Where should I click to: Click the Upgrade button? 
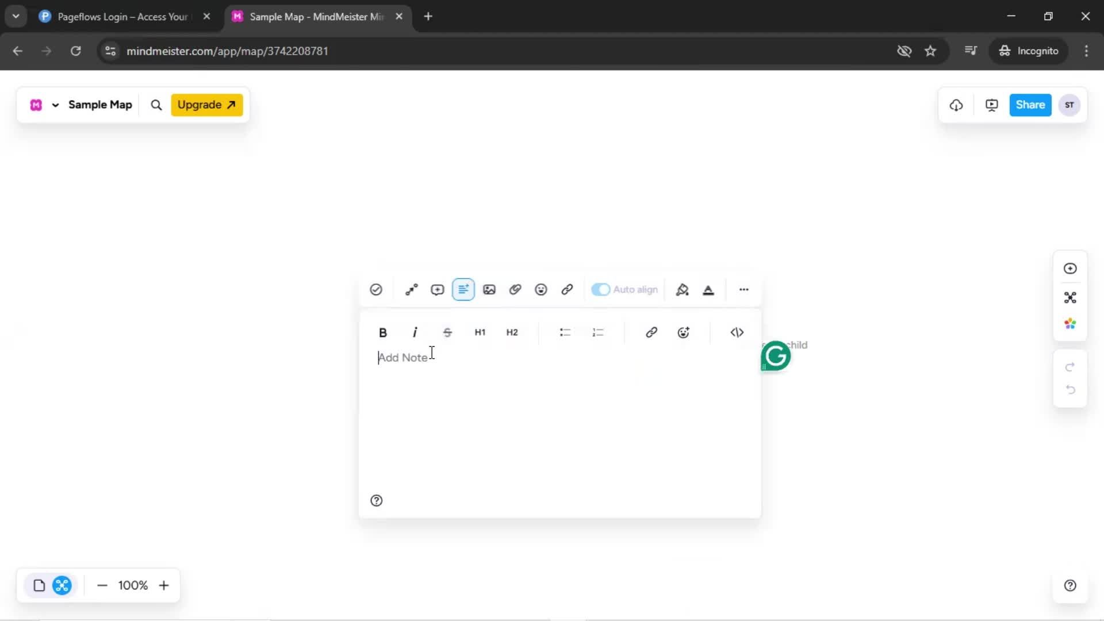(x=207, y=105)
